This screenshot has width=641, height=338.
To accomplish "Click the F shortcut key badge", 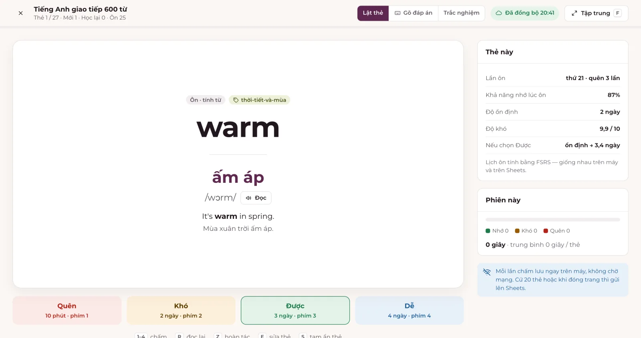I will (618, 13).
